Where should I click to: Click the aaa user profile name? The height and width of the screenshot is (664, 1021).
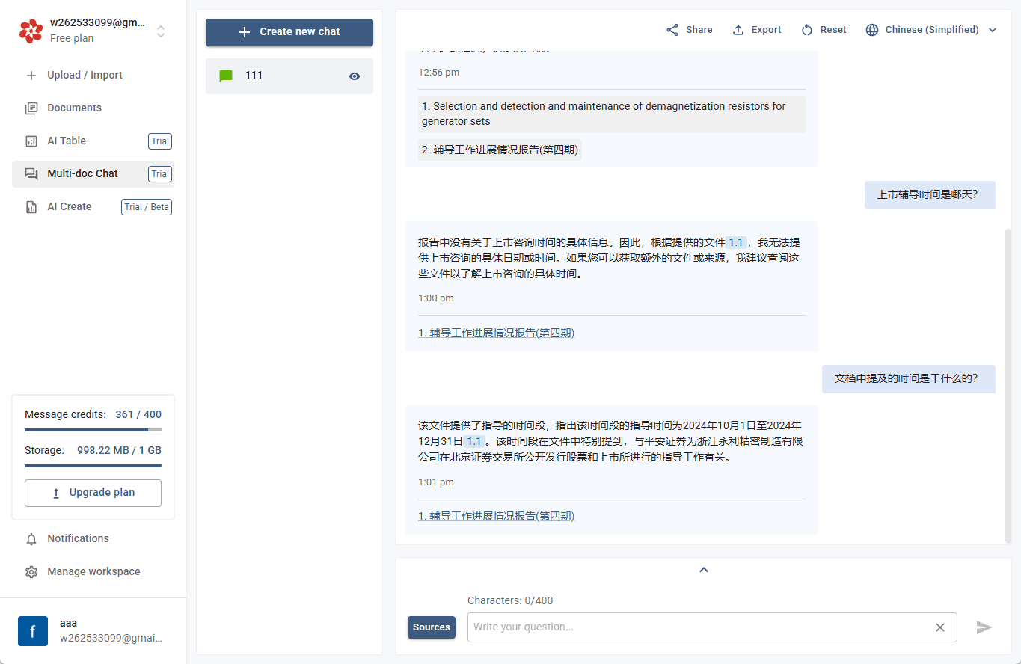tap(69, 623)
